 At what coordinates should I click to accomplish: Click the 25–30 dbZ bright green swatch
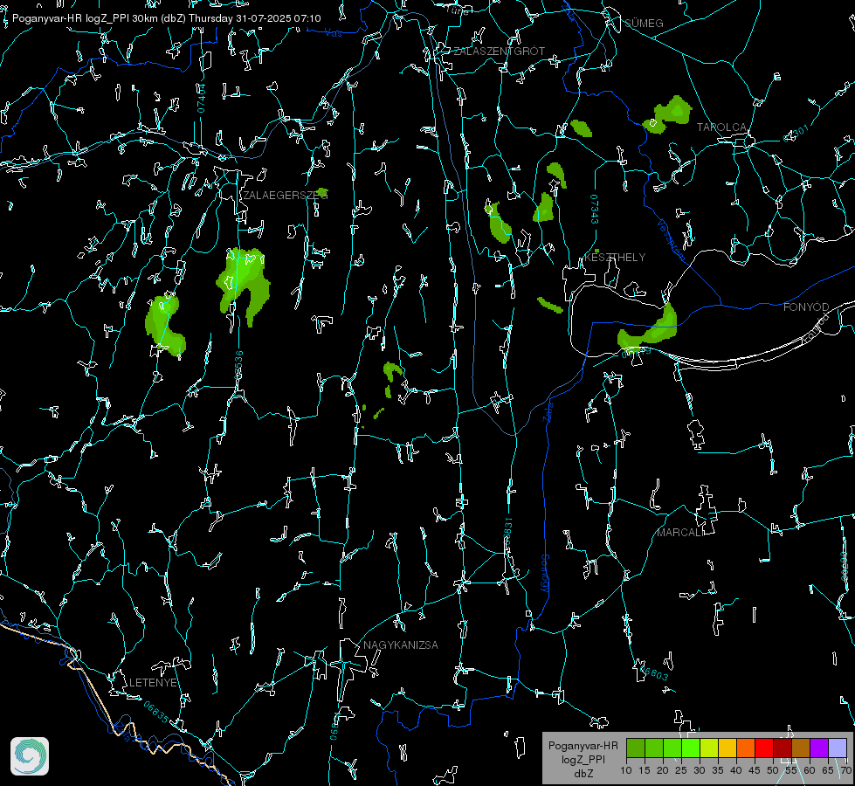point(691,748)
